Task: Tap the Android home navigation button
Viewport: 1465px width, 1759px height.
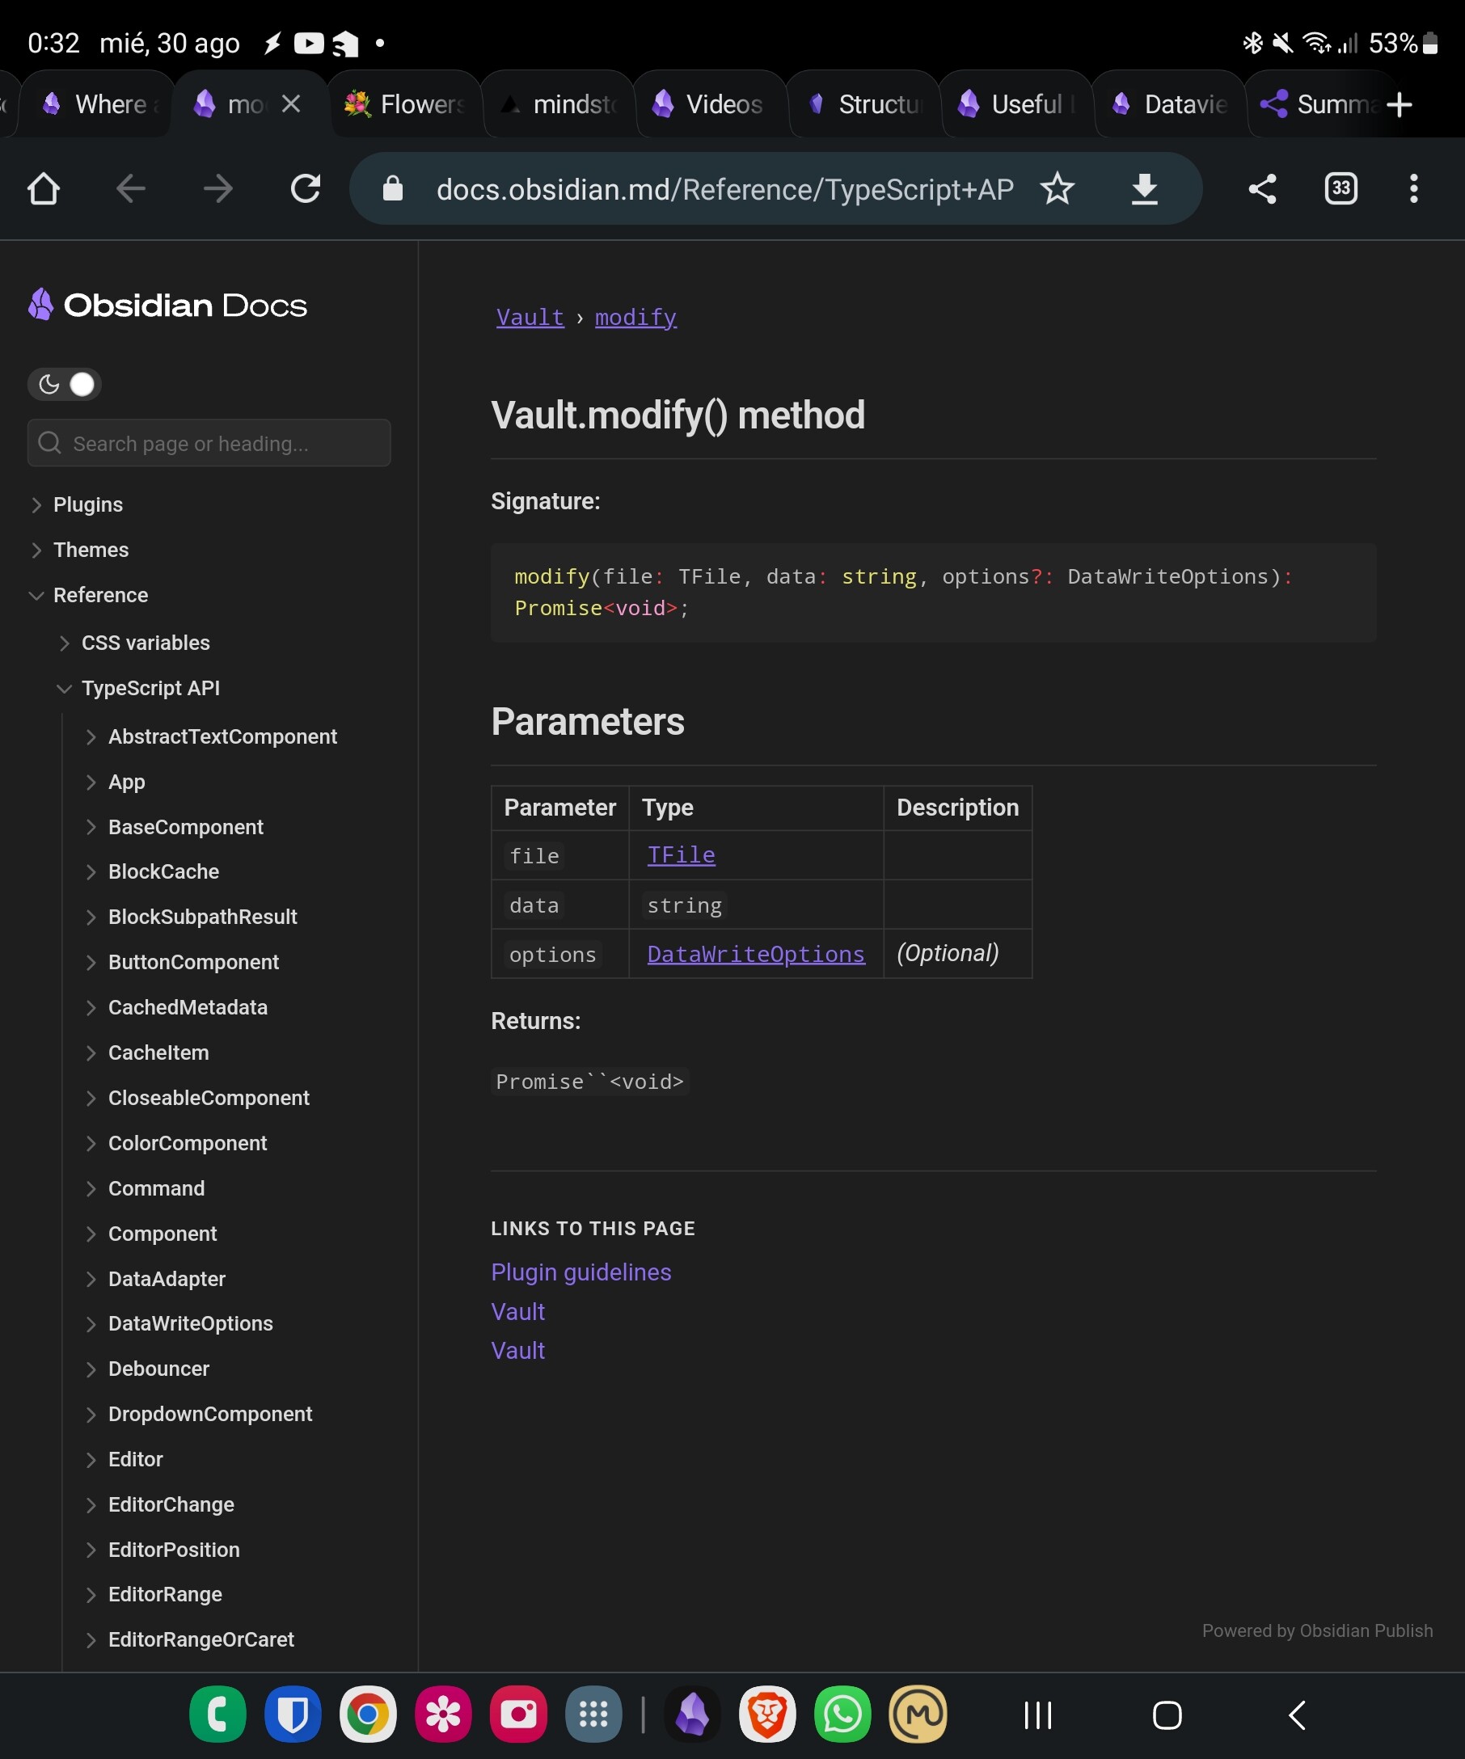Action: tap(1167, 1715)
